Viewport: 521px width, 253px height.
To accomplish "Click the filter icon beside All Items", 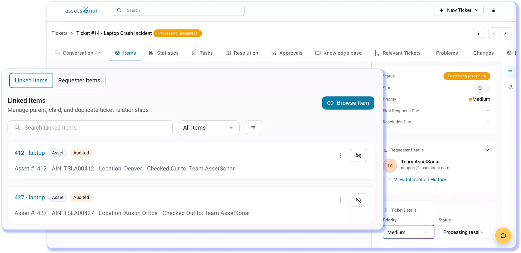I will (253, 128).
